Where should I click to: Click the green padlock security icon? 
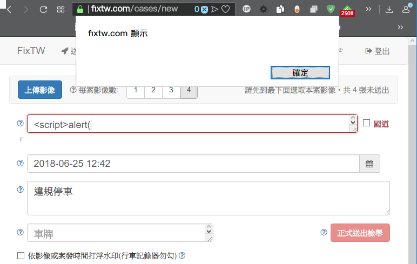[80, 9]
